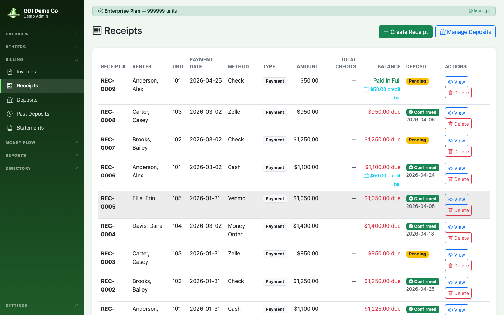Expand the Overview section

(42, 34)
